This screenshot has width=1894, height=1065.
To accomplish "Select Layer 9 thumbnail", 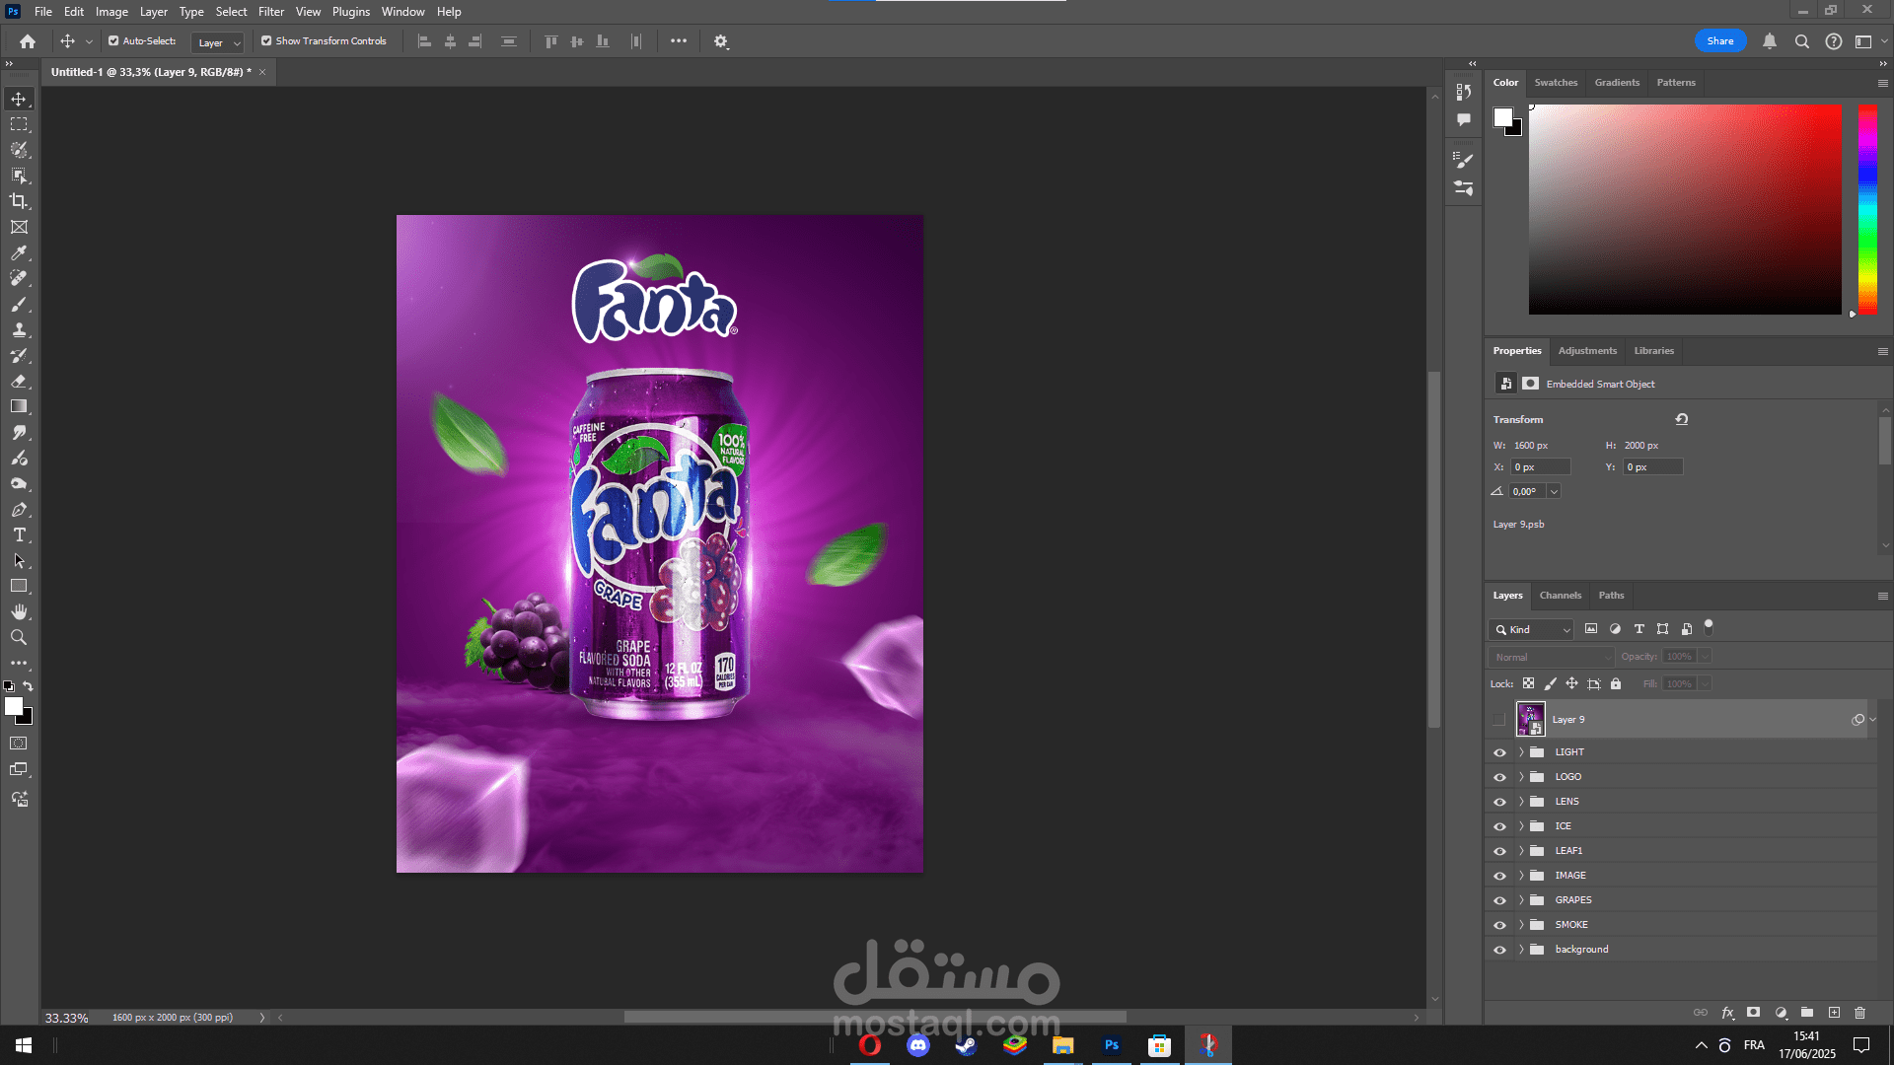I will [x=1530, y=720].
